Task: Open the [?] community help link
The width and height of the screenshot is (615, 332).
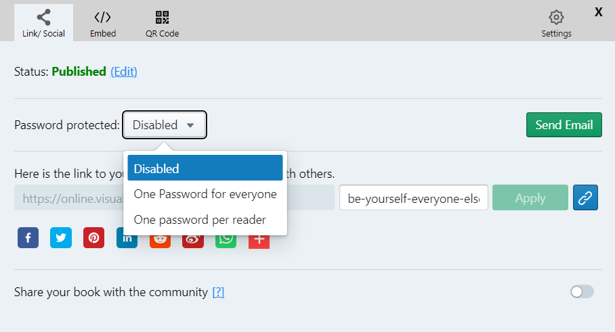Action: click(218, 292)
